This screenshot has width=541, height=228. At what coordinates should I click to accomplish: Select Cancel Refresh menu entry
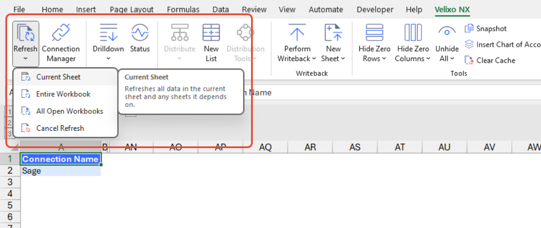pyautogui.click(x=65, y=128)
